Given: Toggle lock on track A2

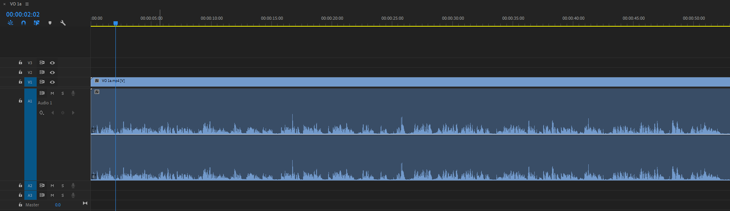Looking at the screenshot, I should point(20,185).
